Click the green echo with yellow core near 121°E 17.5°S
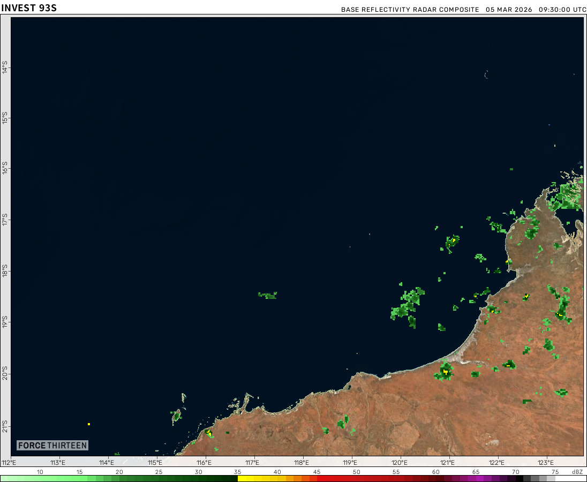Screen dimensions: 587x482 click(x=453, y=242)
